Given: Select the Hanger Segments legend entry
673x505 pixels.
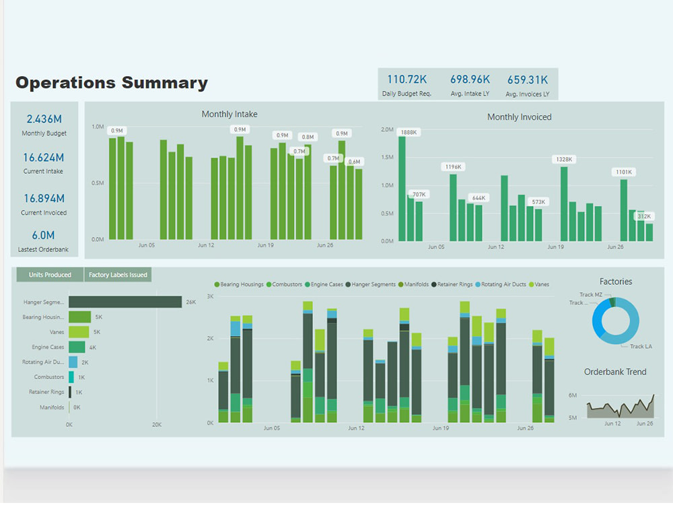Looking at the screenshot, I should [370, 284].
